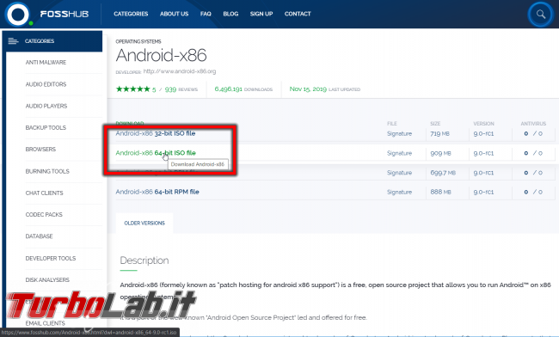Click antivirus 0/0 result for 64-bit RPM
559x337 pixels.
click(533, 192)
